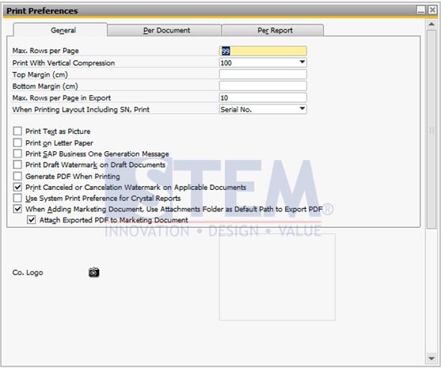
Task: Uncheck Use Attachments Folder as Default Path option
Action: (17, 209)
